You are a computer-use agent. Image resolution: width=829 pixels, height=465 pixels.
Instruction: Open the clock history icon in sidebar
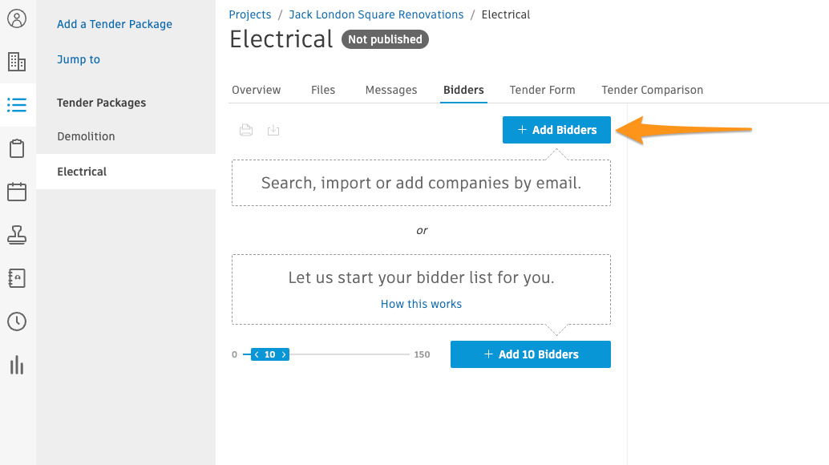pos(17,321)
